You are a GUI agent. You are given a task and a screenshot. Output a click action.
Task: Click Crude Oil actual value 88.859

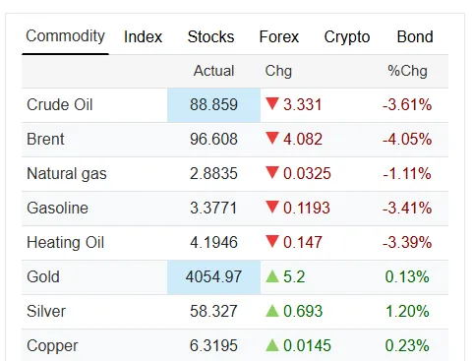click(x=213, y=105)
